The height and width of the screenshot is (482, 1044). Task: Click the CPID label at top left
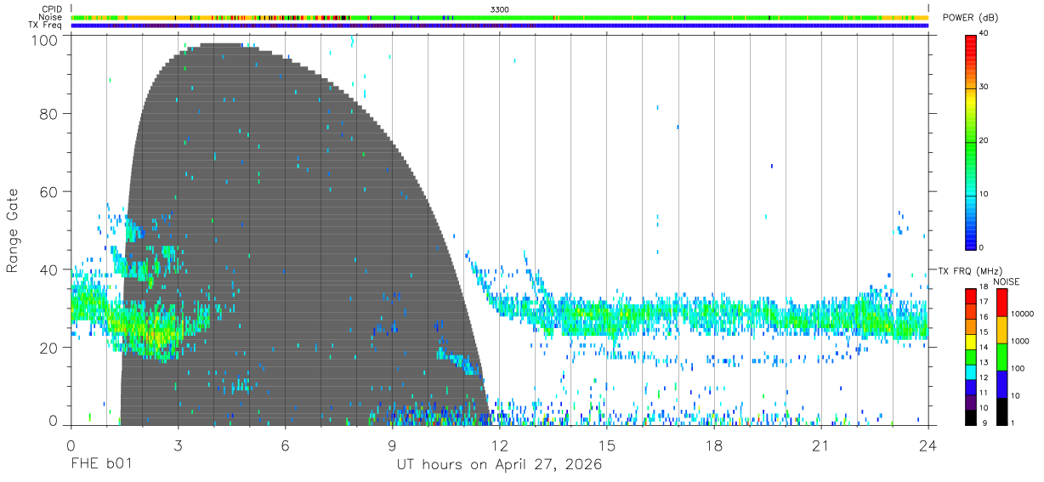click(x=52, y=9)
